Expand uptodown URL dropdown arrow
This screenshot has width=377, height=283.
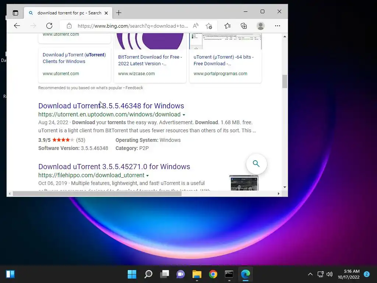[184, 115]
